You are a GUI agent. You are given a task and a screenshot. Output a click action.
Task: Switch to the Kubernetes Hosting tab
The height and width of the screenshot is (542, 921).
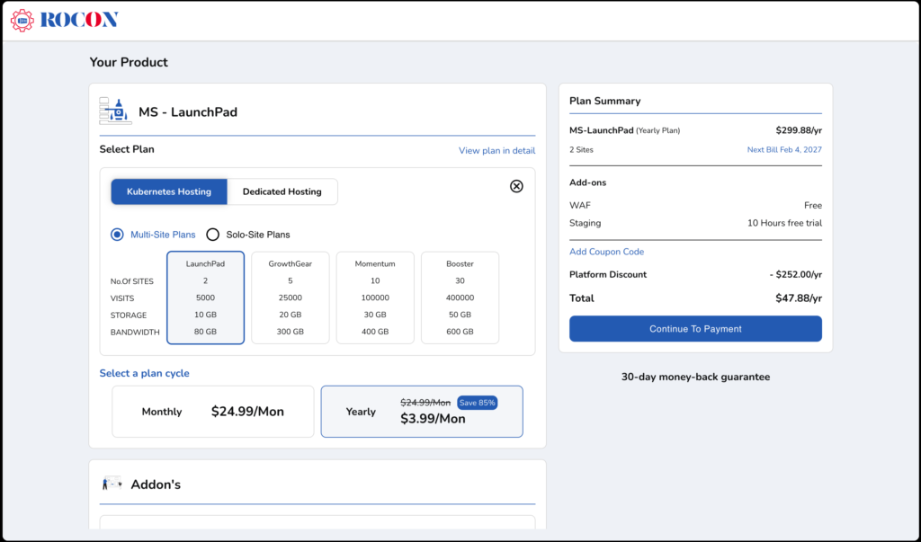[169, 191]
